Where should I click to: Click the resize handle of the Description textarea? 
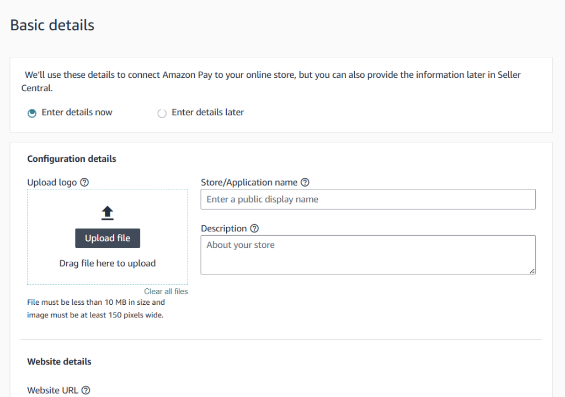[532, 271]
